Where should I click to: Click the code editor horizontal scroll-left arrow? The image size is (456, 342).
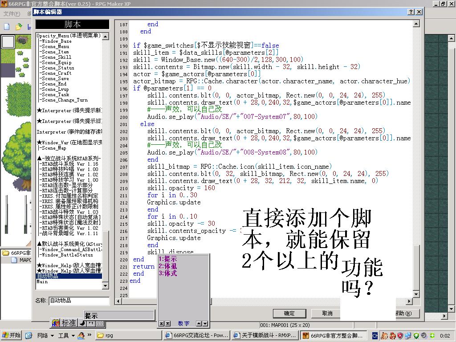coord(118,301)
